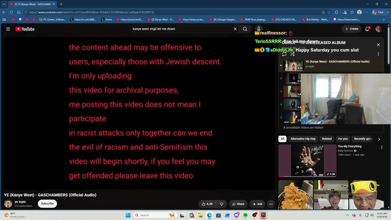Open a new browser tab

click(61, 4)
